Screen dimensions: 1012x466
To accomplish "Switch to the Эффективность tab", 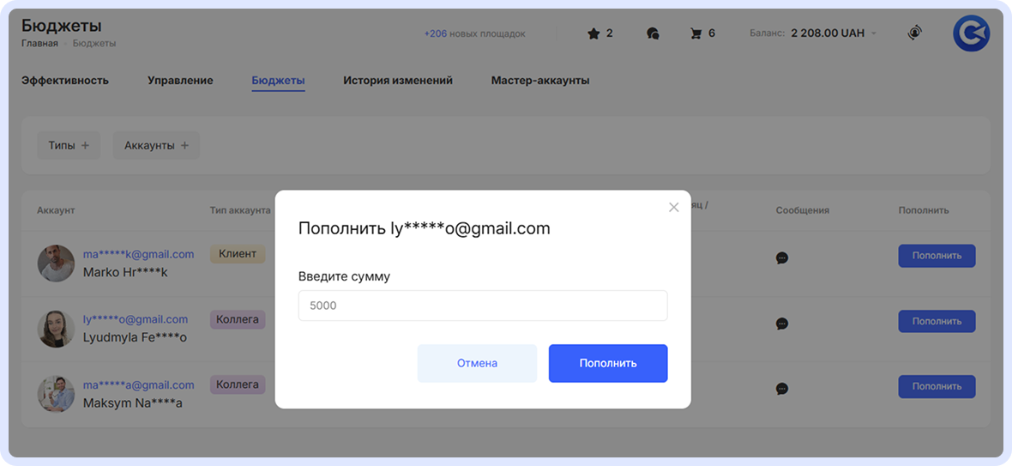I will point(65,81).
